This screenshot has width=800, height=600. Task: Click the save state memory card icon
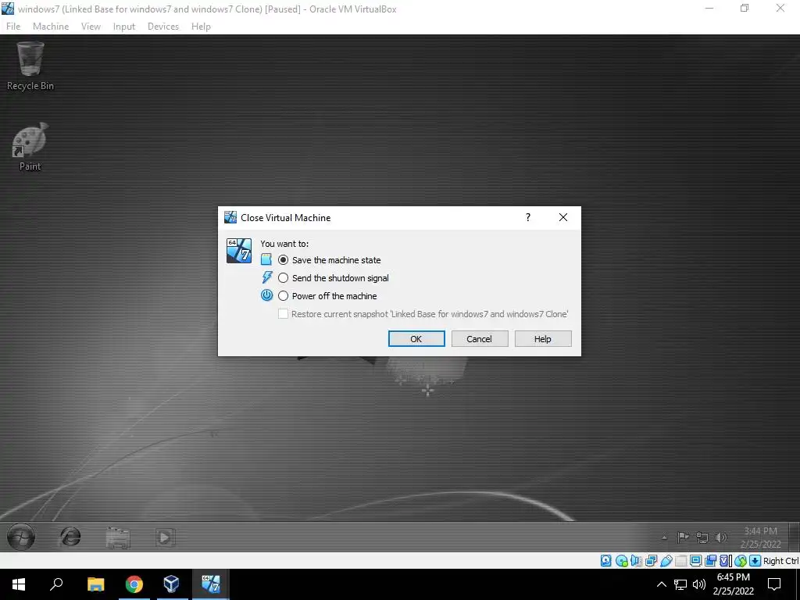pos(266,259)
